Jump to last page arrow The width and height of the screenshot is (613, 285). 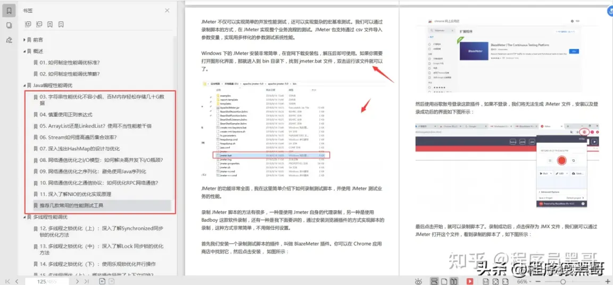tap(87, 281)
